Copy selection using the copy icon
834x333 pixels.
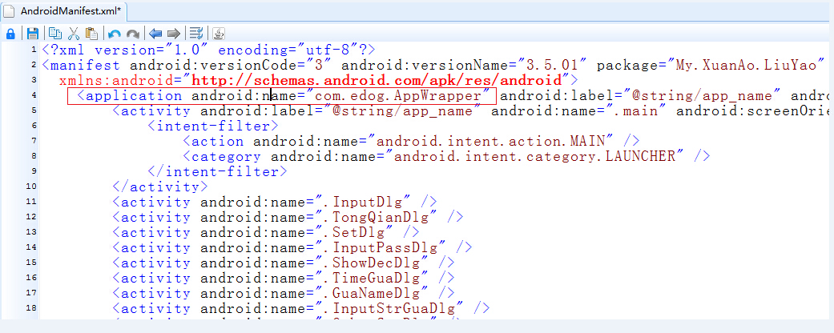[54, 34]
